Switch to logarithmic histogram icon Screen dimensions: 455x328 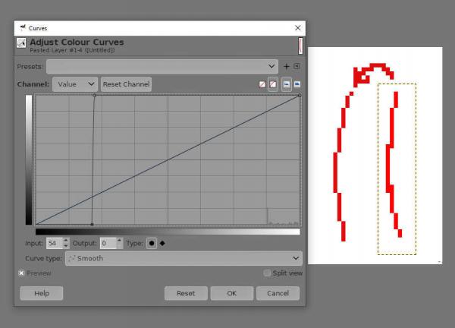coord(297,84)
